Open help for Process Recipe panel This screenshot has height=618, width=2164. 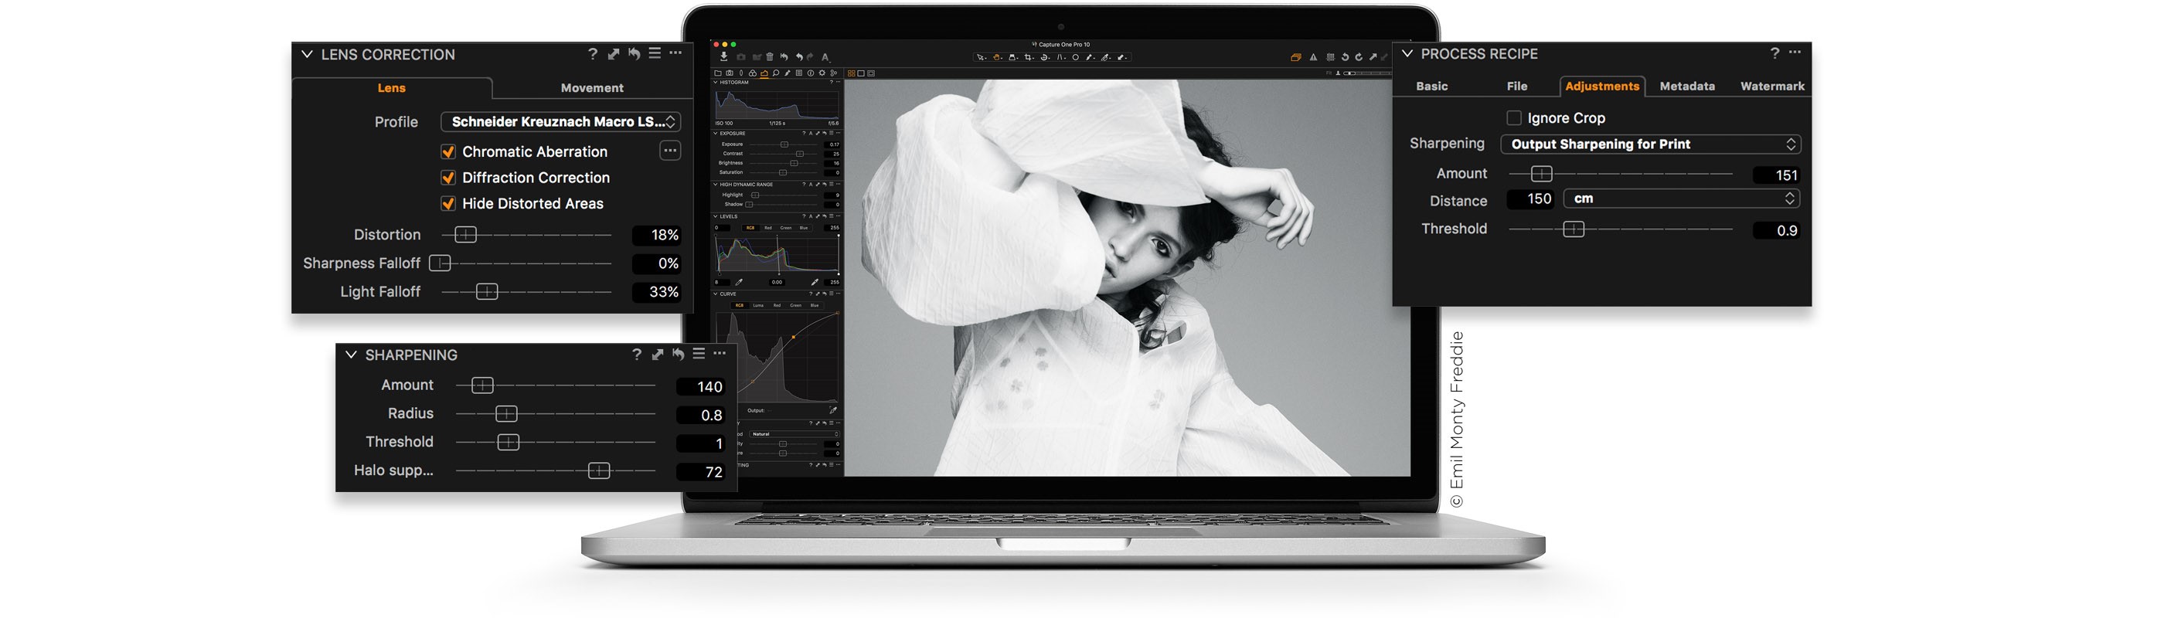1774,53
